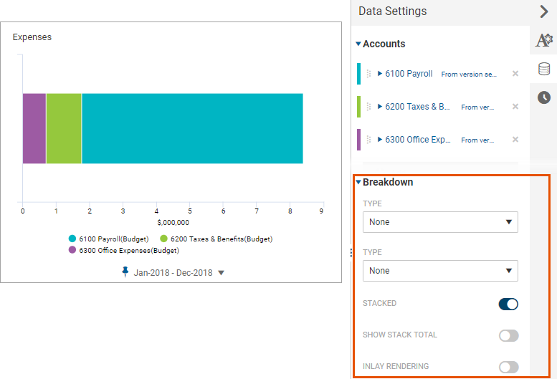The image size is (557, 379).
Task: Open the clock time settings icon
Action: 544,97
